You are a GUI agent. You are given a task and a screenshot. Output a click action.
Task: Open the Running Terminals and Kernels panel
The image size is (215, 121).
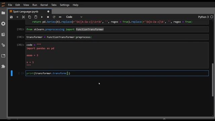(3, 24)
